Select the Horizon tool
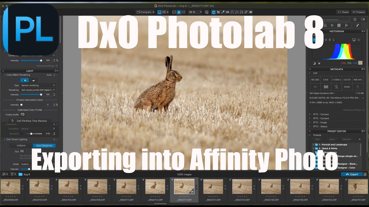Screen dimensions: 369x207 (x=227, y=12)
